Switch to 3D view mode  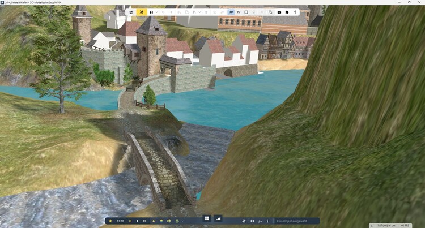(x=231, y=12)
